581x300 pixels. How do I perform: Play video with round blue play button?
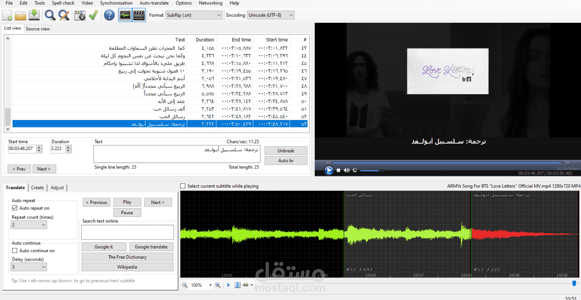(329, 170)
